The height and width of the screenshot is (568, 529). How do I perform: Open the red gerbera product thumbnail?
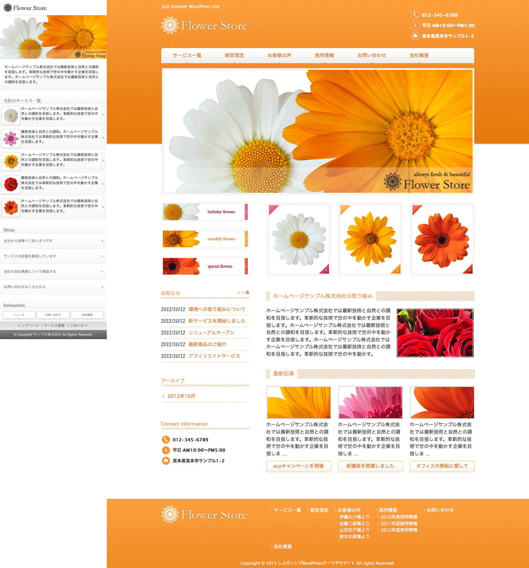point(442,239)
